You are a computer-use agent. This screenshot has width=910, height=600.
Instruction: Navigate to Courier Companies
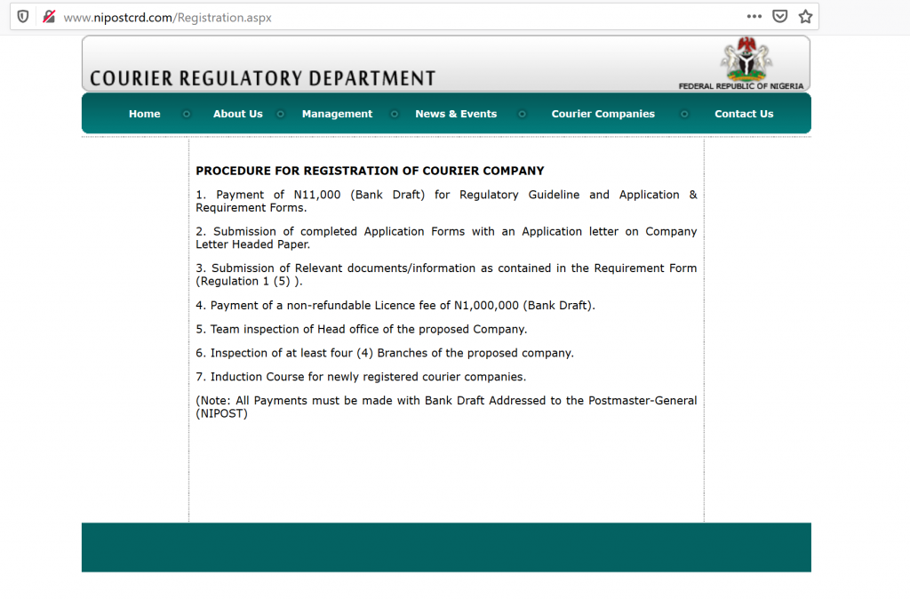pos(603,114)
